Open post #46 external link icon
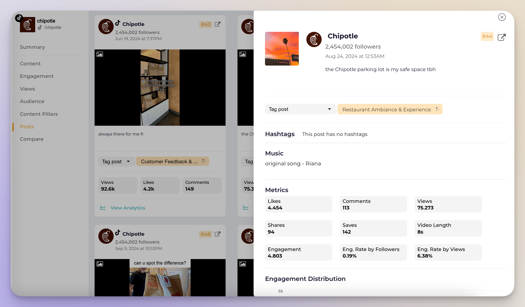This screenshot has height=307, width=525. (x=217, y=234)
